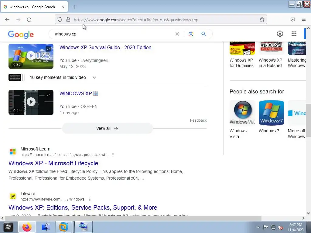311x233 pixels.
Task: Click the horizontal scrollbar thumb
Action: (133, 218)
